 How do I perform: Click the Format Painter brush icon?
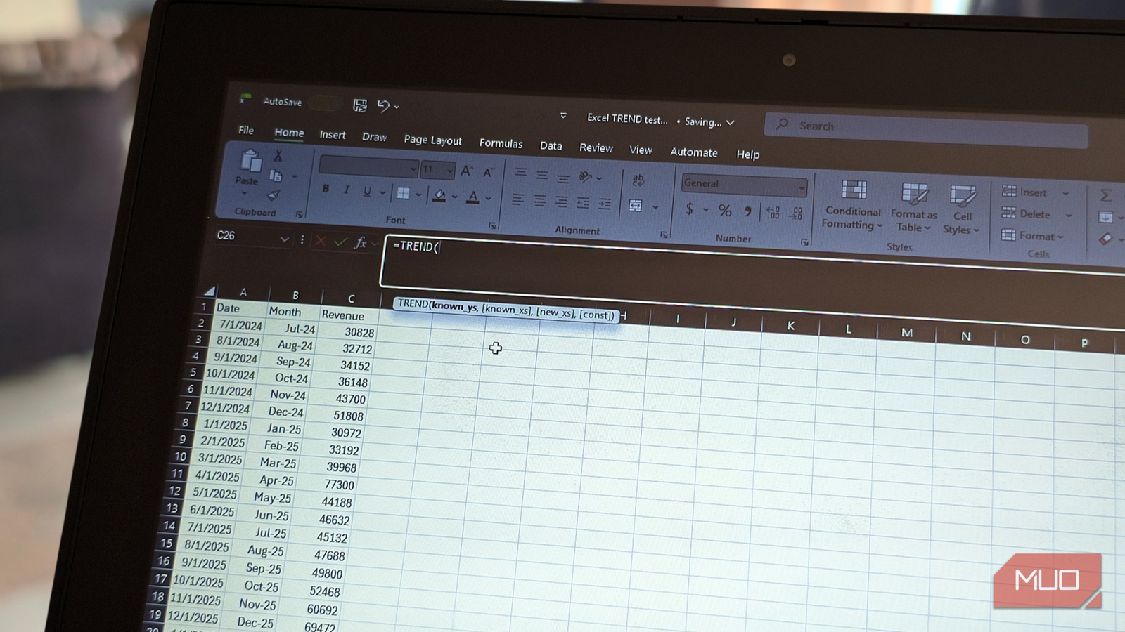point(274,195)
